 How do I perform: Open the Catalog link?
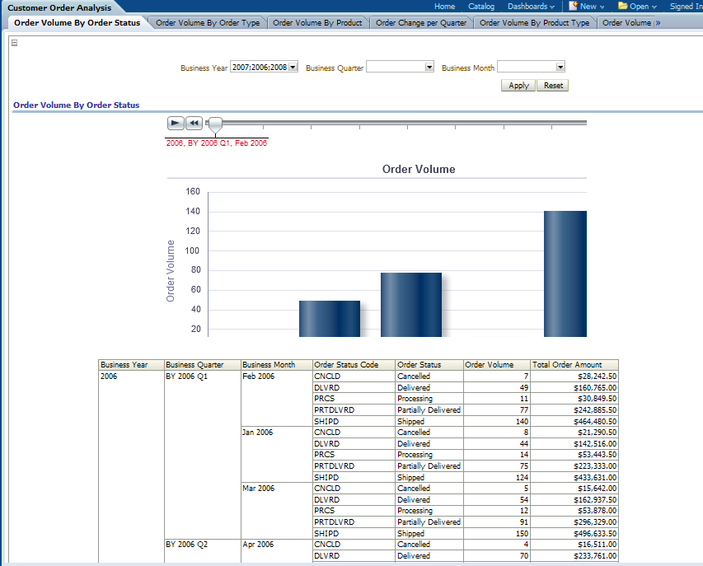click(481, 7)
